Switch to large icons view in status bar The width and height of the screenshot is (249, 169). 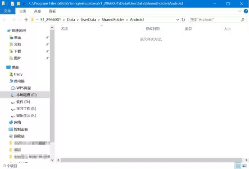click(244, 166)
